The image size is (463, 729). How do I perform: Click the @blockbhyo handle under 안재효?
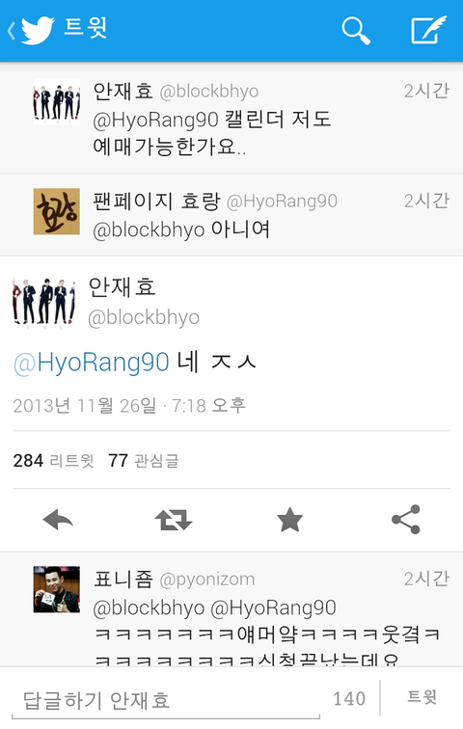pyautogui.click(x=144, y=317)
